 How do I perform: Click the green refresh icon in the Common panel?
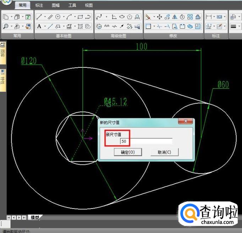click(28, 17)
